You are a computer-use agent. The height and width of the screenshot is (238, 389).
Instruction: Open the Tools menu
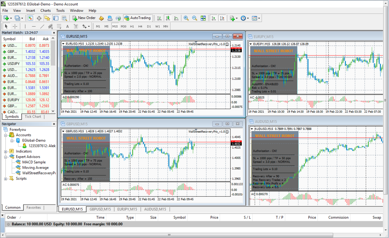[60, 10]
